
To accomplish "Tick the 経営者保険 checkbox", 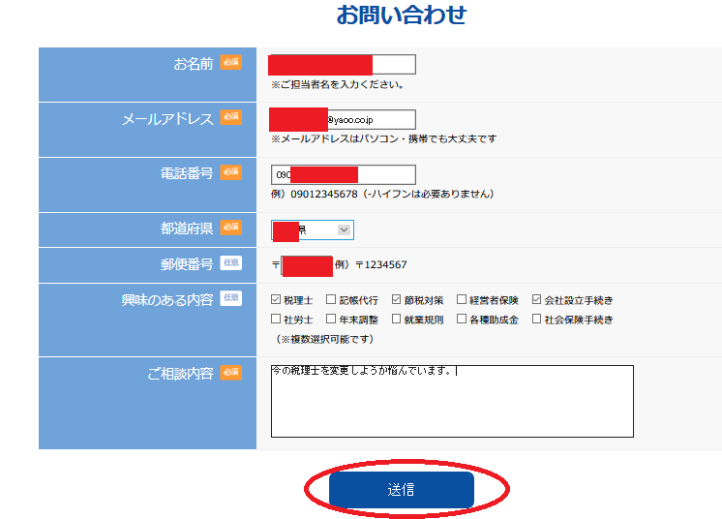I will (x=462, y=300).
